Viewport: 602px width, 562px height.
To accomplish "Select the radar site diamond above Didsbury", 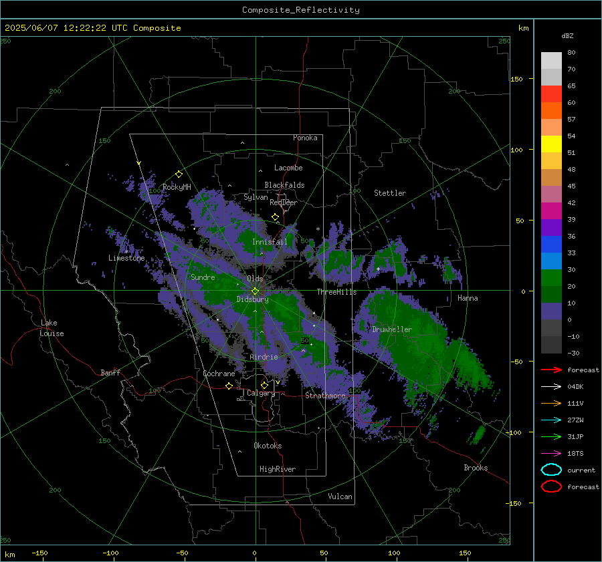I will (x=255, y=291).
